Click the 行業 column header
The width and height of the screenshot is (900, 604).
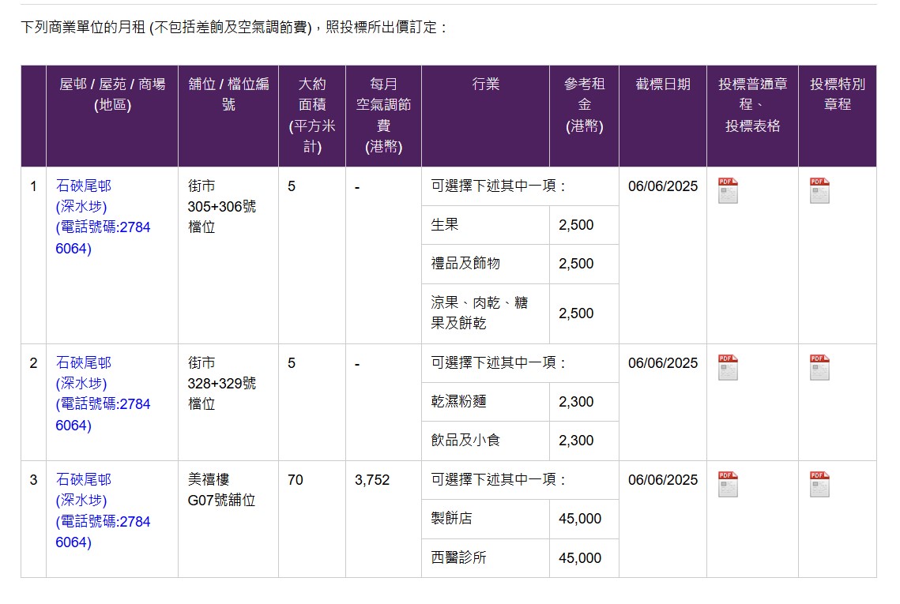(486, 116)
